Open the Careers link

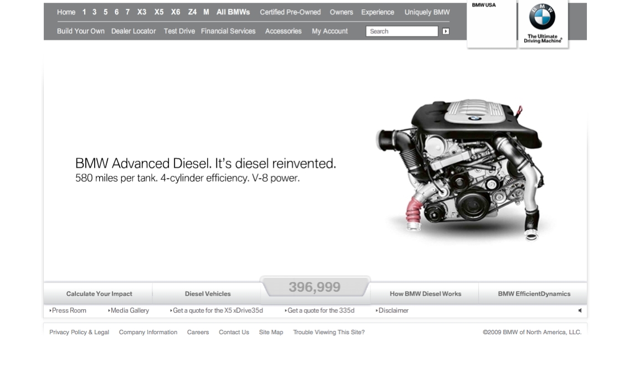pos(198,332)
